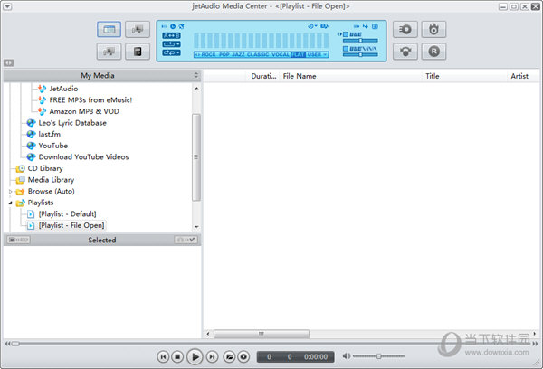This screenshot has width=543, height=369.
Task: Adjust the BBE ViVA effect level slider
Action: pyautogui.click(x=360, y=54)
